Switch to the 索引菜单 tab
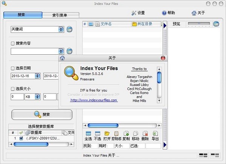The width and height of the screenshot is (226, 164). point(61,15)
